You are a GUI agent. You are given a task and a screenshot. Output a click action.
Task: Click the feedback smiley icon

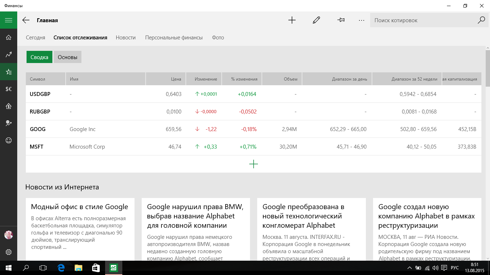pos(9,140)
